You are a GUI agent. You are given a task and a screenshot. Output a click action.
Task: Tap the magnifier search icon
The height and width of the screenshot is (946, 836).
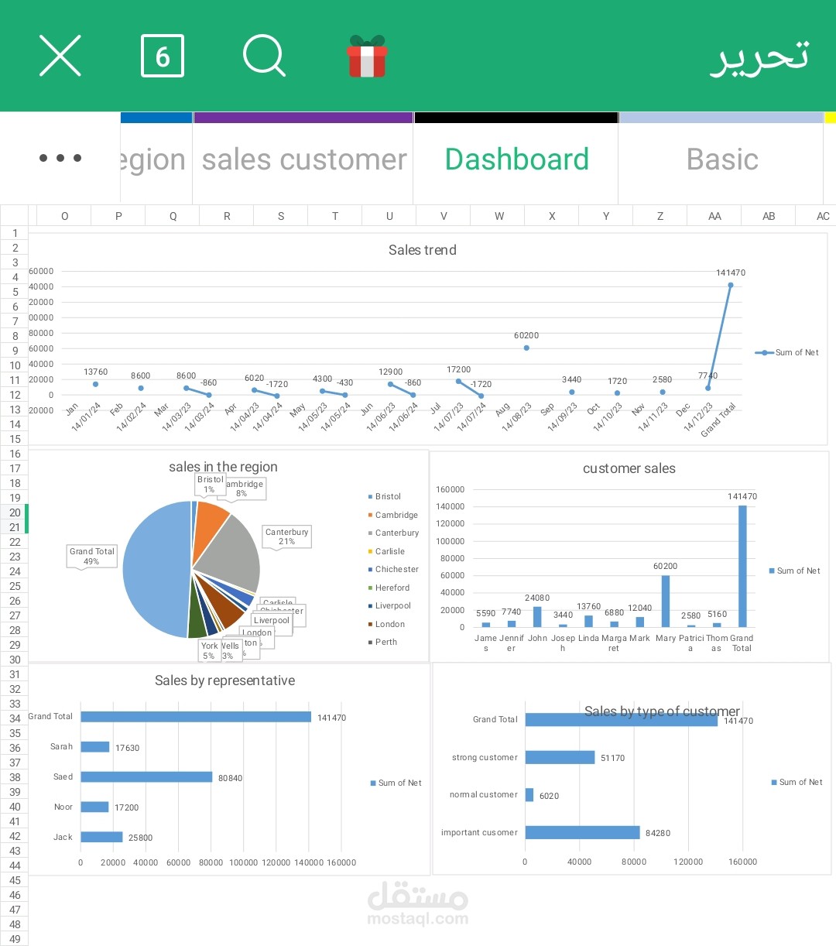pos(264,56)
